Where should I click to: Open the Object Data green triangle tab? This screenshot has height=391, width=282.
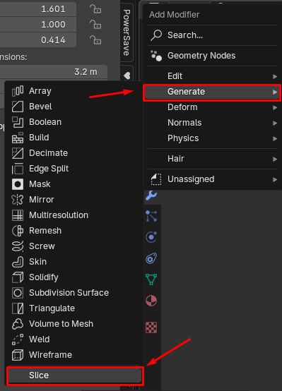151,279
